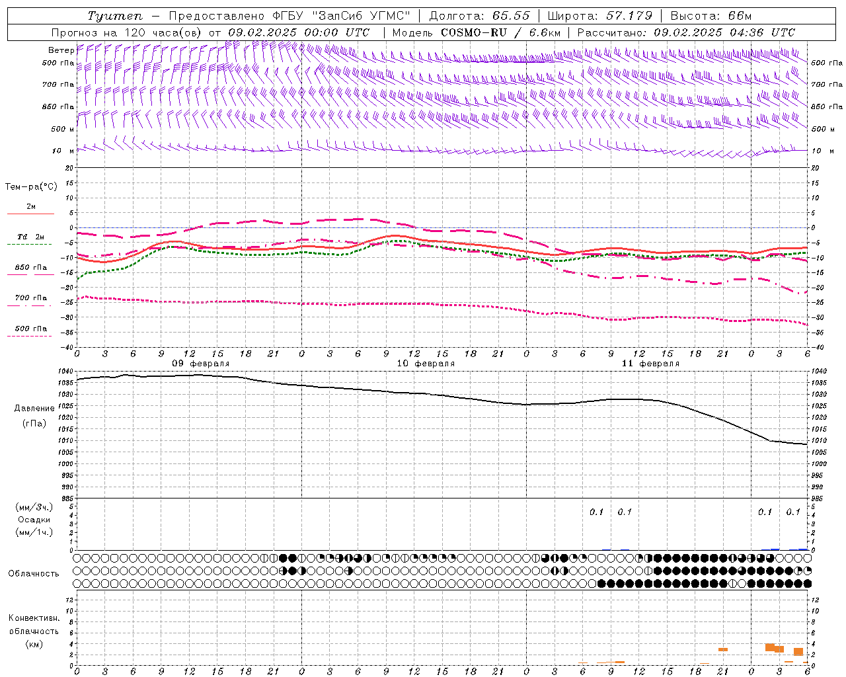
Task: Click the 'Долгота: 65.55' header field
Action: click(480, 16)
